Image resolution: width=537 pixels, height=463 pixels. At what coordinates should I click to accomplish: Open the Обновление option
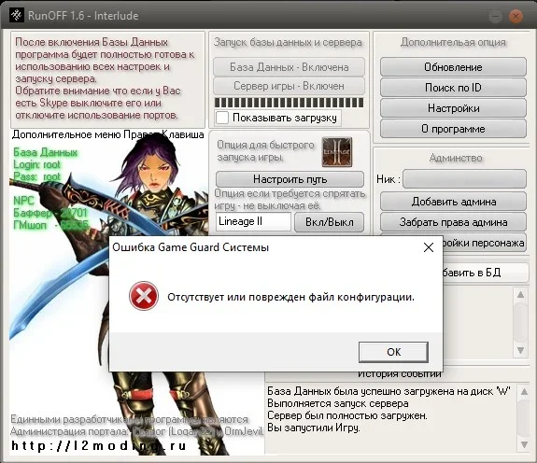453,67
